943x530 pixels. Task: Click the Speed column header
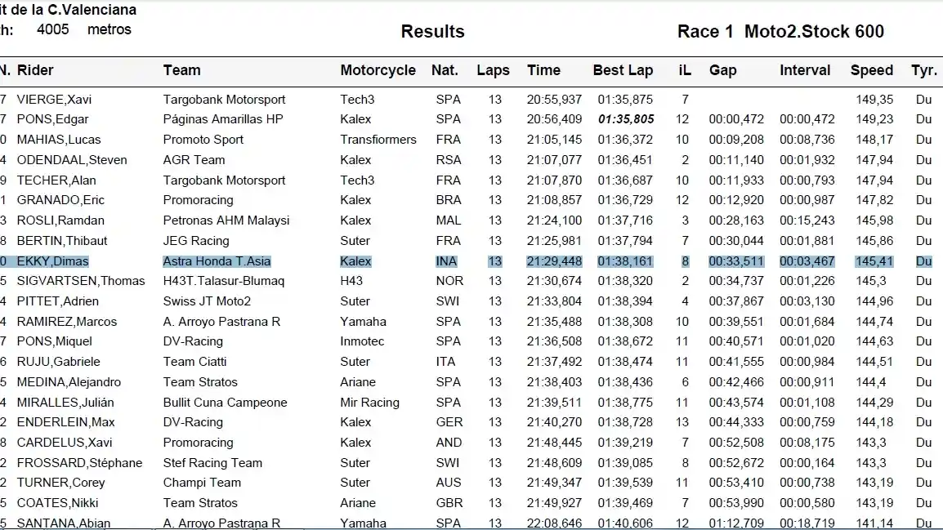pyautogui.click(x=871, y=70)
